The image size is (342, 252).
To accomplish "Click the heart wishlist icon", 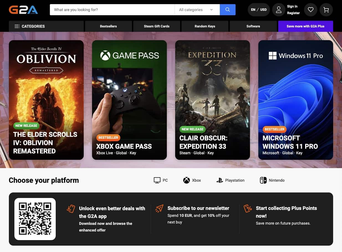I will pyautogui.click(x=310, y=9).
